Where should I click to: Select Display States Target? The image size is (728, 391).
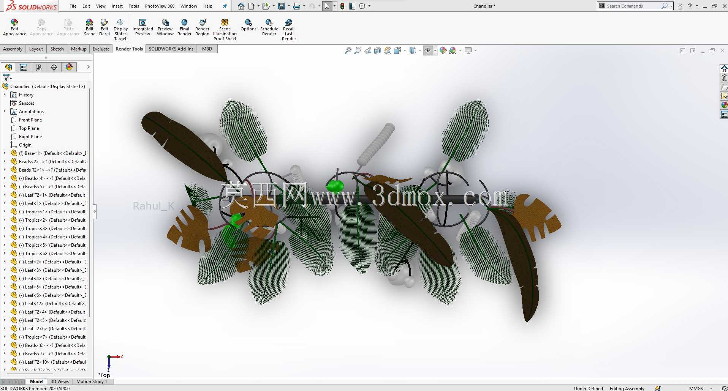(120, 30)
